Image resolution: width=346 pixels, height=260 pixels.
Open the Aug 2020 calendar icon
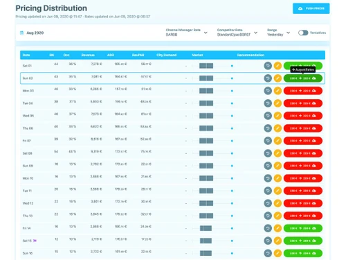[21, 33]
